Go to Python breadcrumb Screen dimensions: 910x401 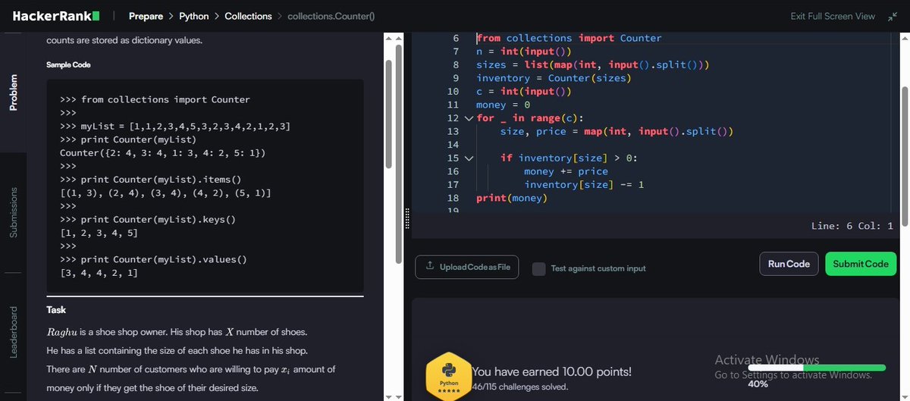(194, 16)
